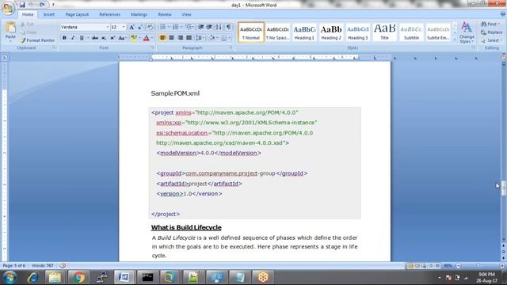Open the font size dropdown
The image size is (507, 285).
coord(124,27)
